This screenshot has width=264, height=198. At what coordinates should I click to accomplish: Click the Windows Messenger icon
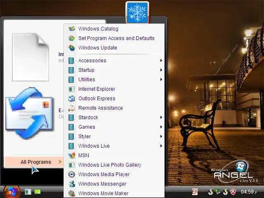(71, 184)
